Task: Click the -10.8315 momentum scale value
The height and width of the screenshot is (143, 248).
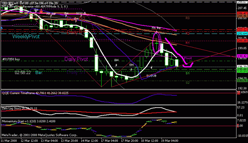Action: pos(242,136)
